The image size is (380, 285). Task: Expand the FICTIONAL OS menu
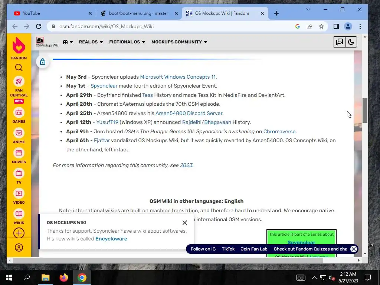(127, 42)
